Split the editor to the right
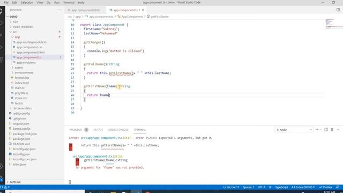Image resolution: width=343 pixels, height=193 pixels. tap(338, 10)
